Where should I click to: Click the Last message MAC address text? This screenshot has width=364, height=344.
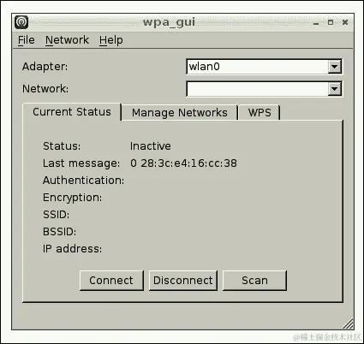[x=183, y=163]
